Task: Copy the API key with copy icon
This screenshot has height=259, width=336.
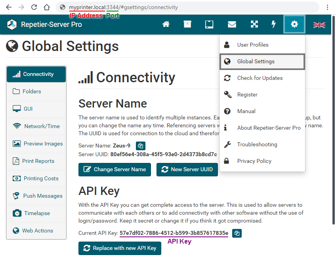Action: [237, 233]
